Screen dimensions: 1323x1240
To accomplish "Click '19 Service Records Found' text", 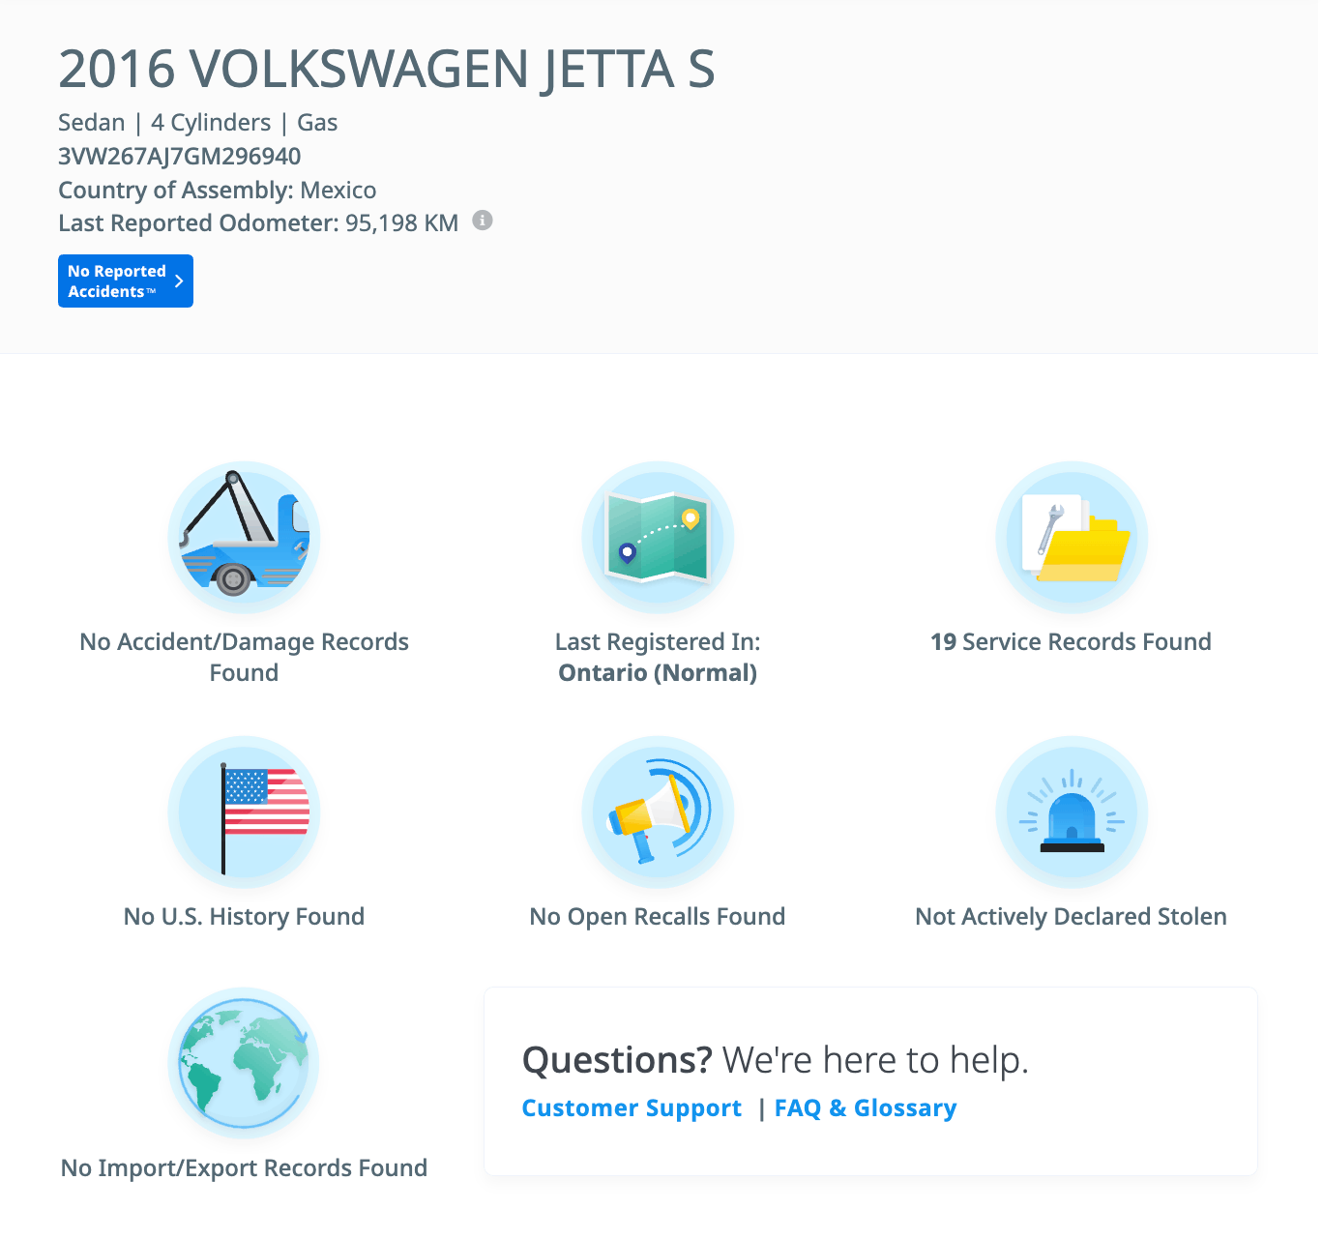I will [x=1071, y=642].
